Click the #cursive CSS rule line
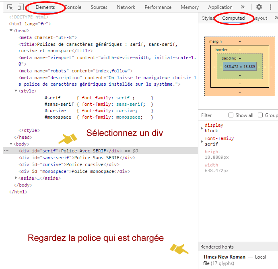Image resolution: width=278 pixels, height=269 pixels. coord(99,111)
